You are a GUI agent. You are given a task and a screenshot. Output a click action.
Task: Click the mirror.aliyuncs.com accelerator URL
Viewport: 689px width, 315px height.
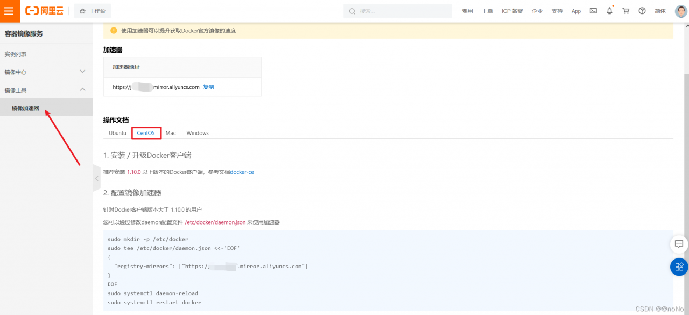(156, 87)
